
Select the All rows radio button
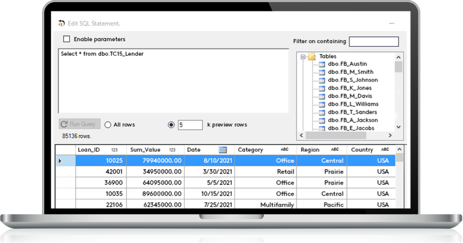click(x=108, y=125)
